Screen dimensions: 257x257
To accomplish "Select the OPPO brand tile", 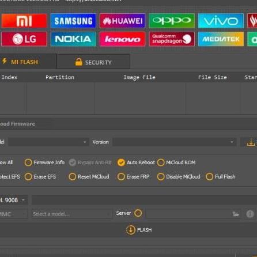I will [x=172, y=21].
